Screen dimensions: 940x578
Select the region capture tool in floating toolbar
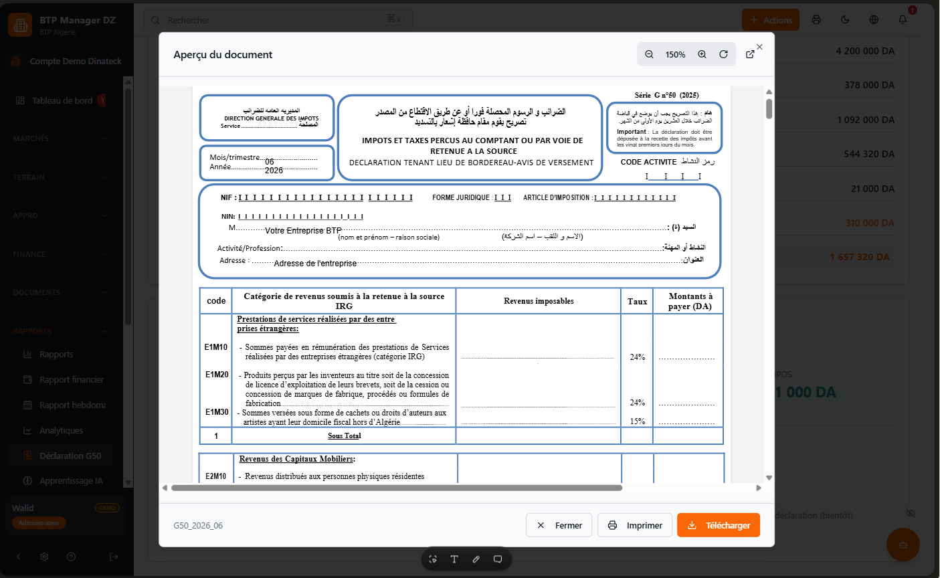434,559
